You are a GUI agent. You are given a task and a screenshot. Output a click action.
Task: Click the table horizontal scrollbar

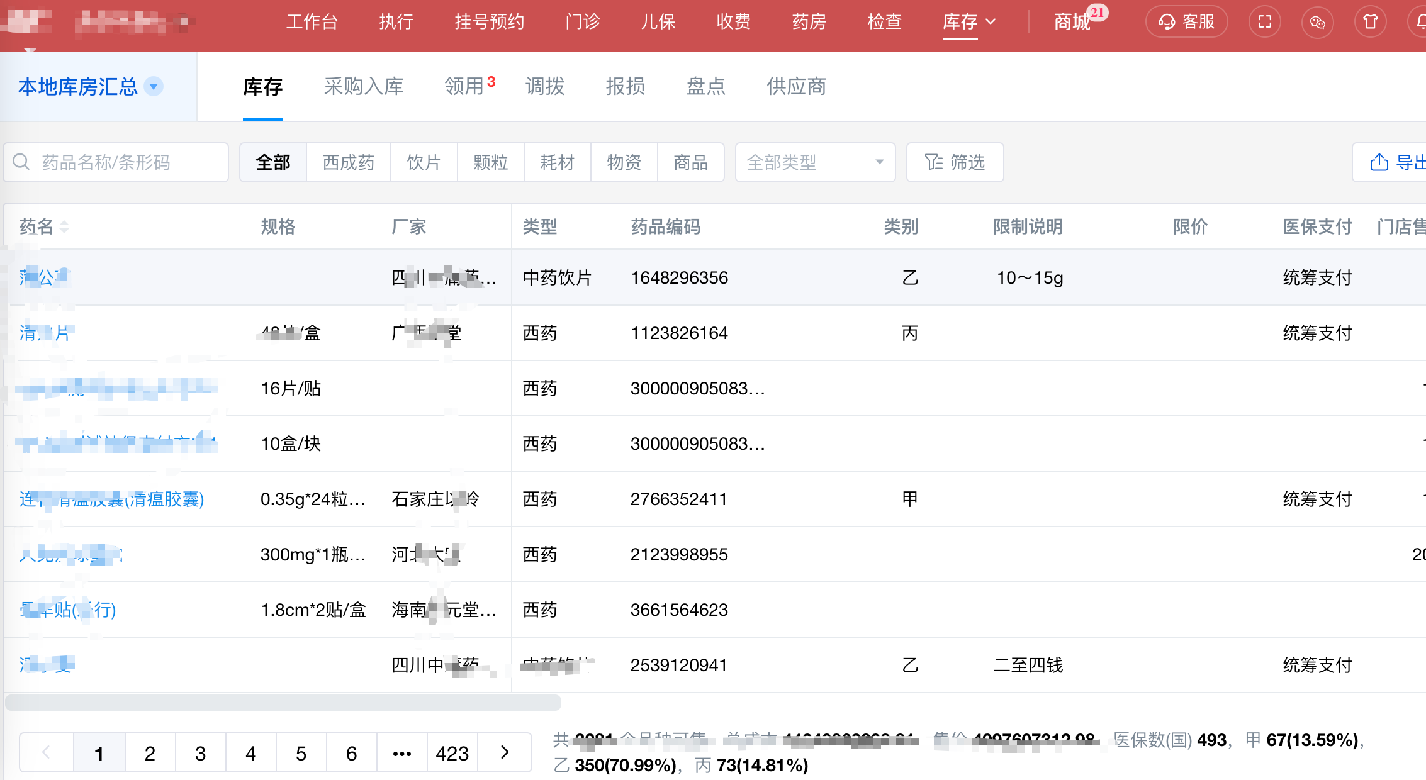click(x=283, y=702)
